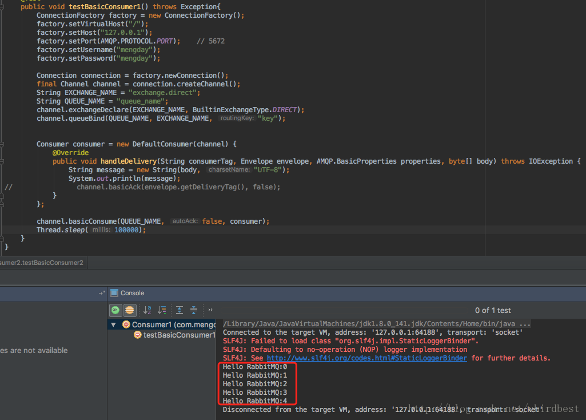Collapse the handleDelivery method fold marker
The image size is (586, 420).
(x=2, y=161)
